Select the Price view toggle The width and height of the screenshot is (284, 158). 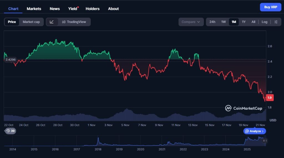(x=12, y=22)
